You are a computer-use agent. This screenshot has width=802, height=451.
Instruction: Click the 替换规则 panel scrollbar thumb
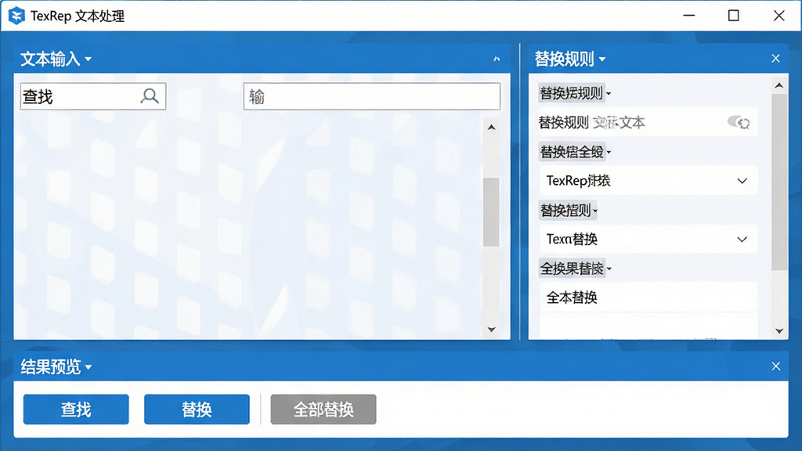(779, 182)
